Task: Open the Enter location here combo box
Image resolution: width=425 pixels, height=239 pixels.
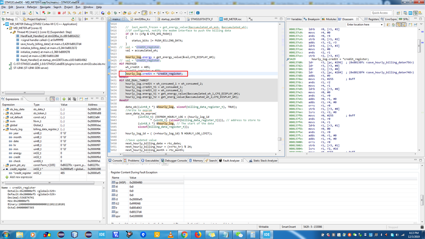Action: point(365,24)
